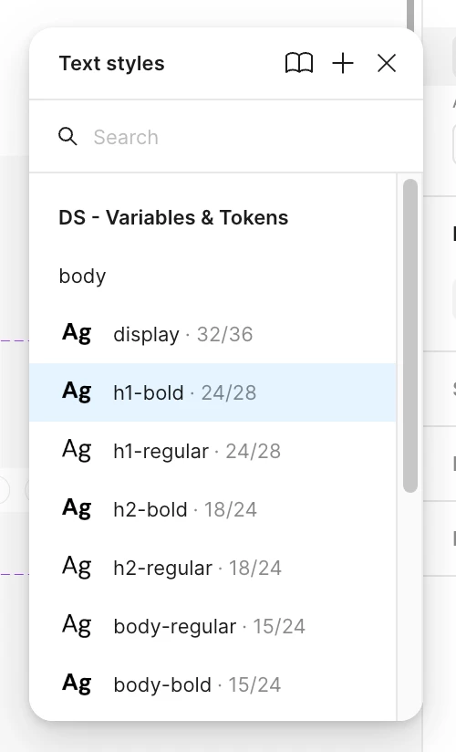Focus the Search text styles field

pyautogui.click(x=226, y=137)
